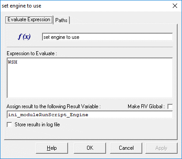Open Help for this action
Image resolution: width=182 pixels, height=159 pixels.
coord(52,148)
